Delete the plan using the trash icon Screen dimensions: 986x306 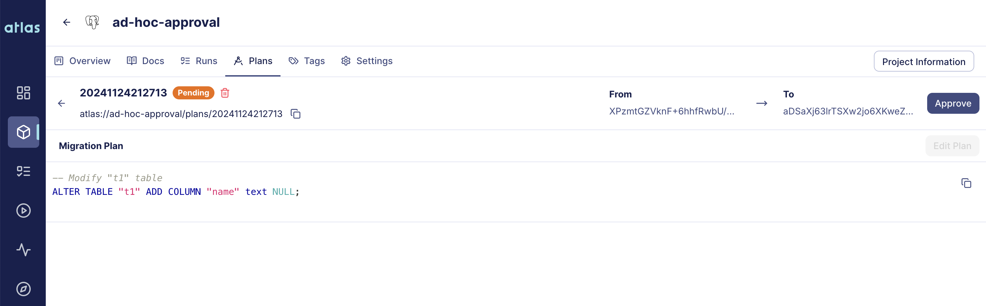pos(225,93)
